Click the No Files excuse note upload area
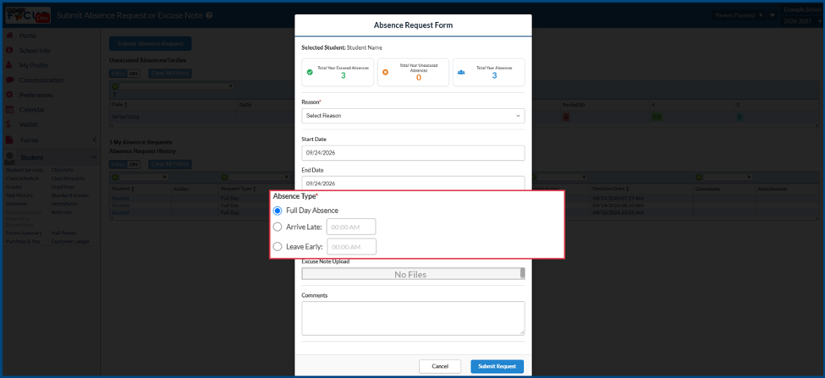 (x=410, y=274)
